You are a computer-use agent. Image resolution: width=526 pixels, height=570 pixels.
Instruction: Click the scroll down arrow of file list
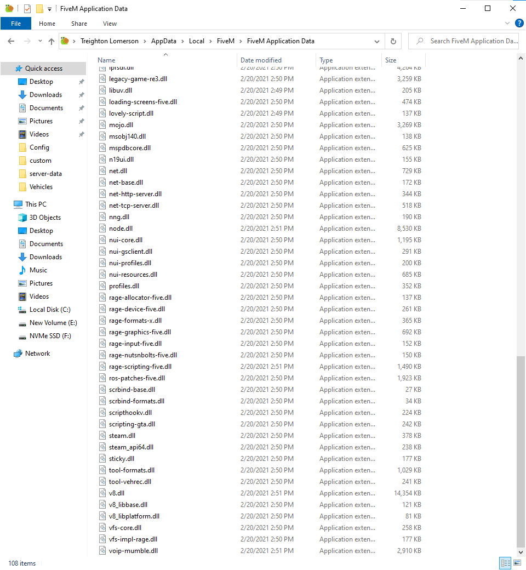point(521,552)
